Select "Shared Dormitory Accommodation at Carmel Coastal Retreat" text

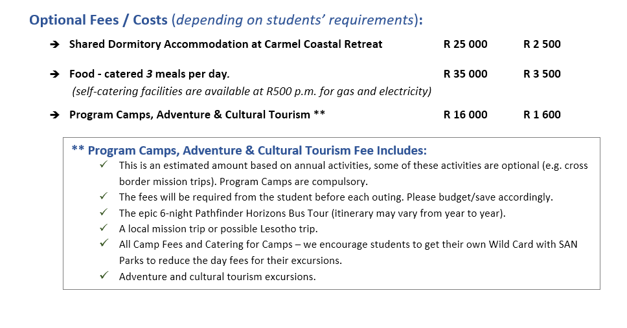point(225,45)
